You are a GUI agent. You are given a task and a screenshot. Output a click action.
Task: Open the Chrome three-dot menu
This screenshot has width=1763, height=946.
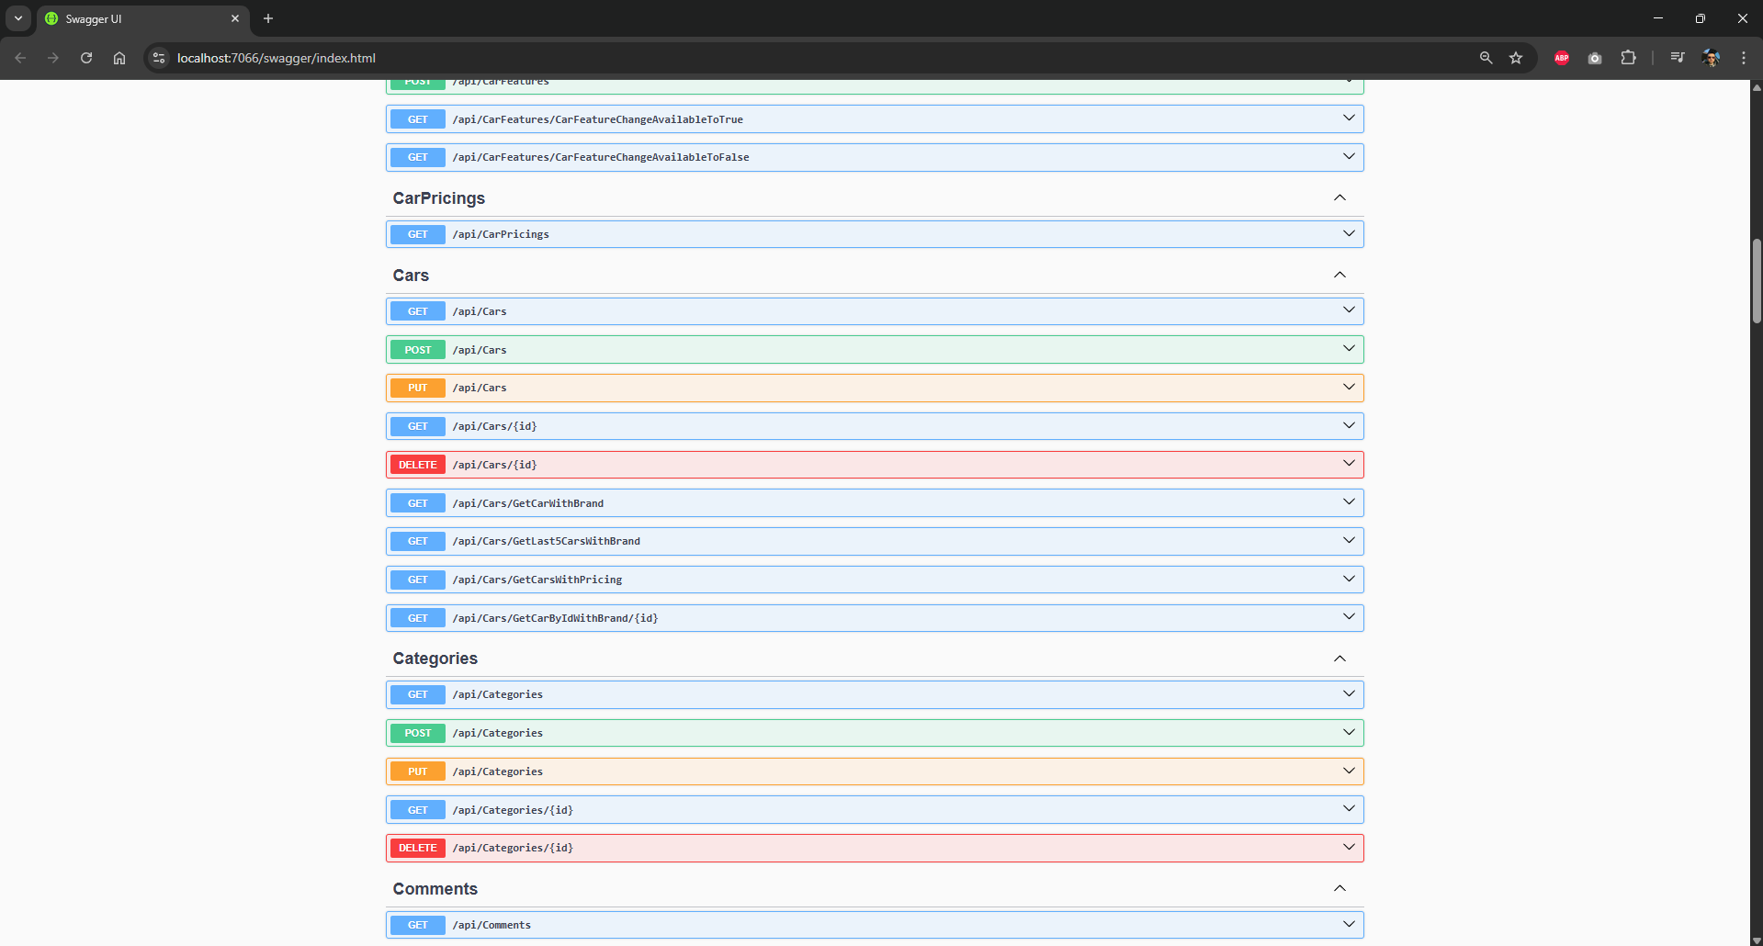point(1744,58)
